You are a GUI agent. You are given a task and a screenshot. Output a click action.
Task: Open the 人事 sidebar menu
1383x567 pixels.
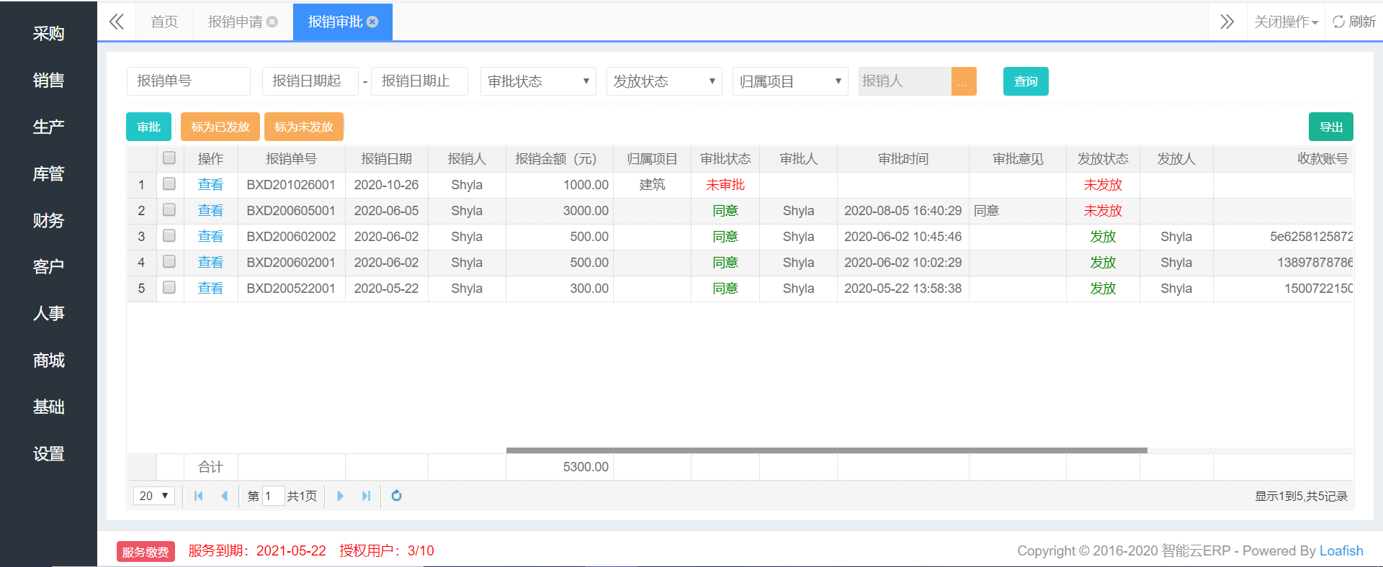tap(48, 314)
